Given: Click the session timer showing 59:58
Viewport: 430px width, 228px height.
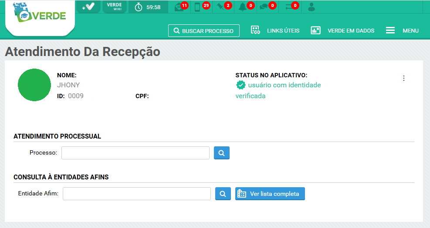Looking at the screenshot, I should [148, 7].
